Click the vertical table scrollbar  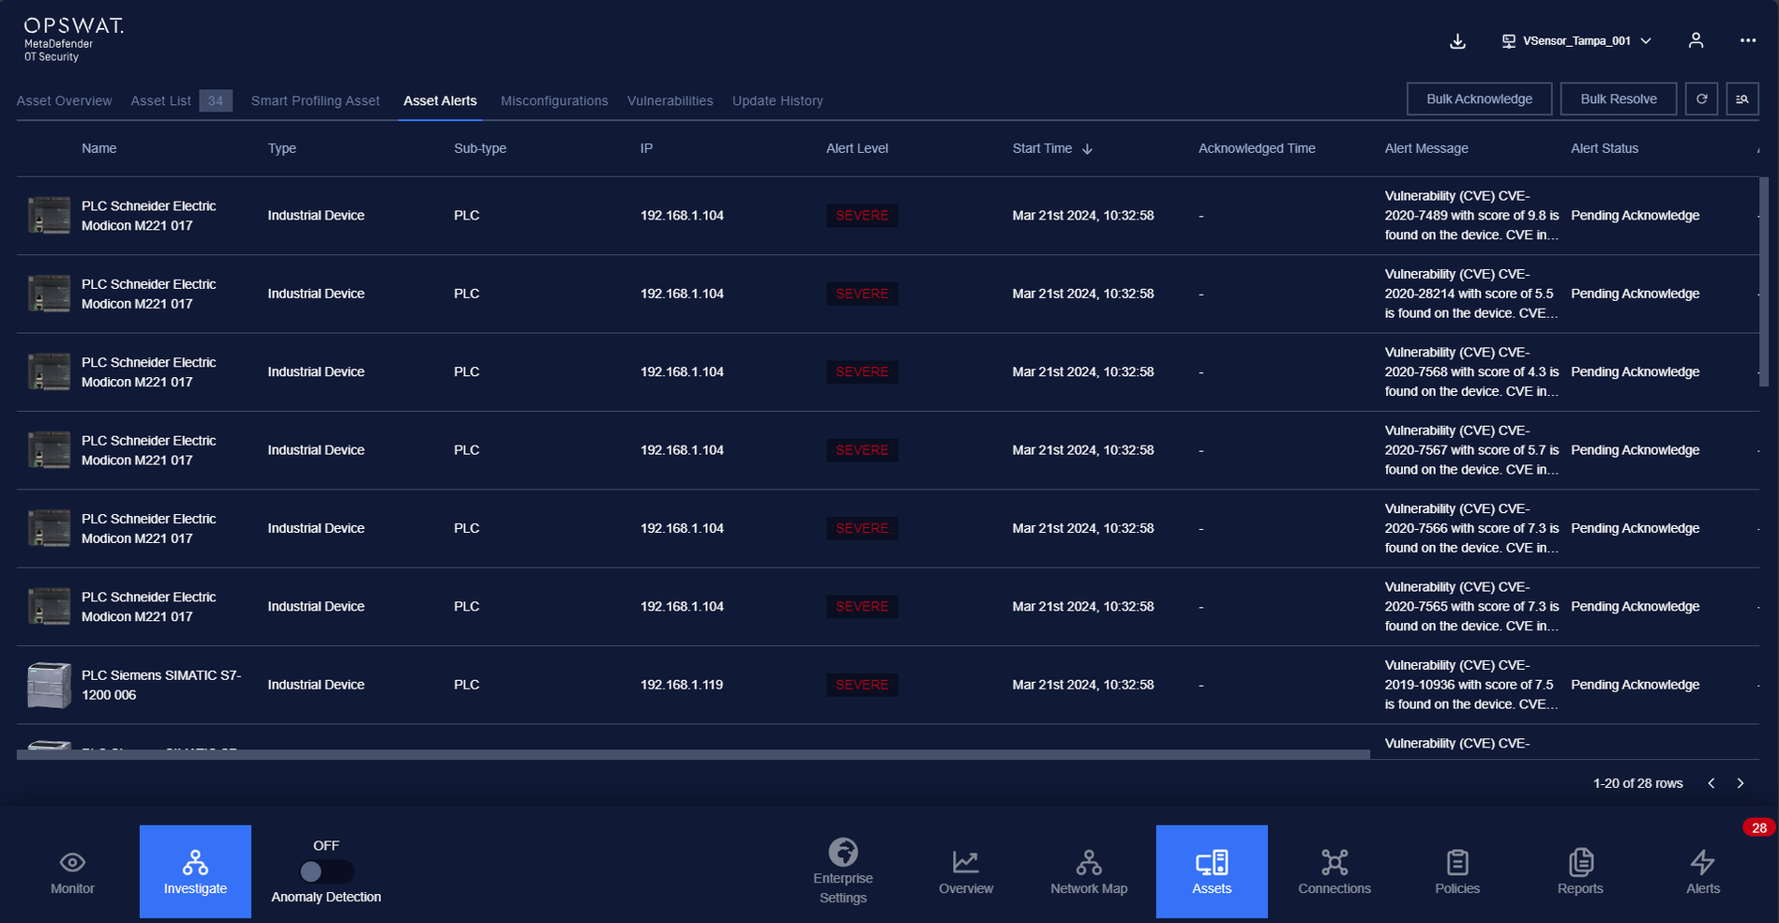tap(1764, 281)
